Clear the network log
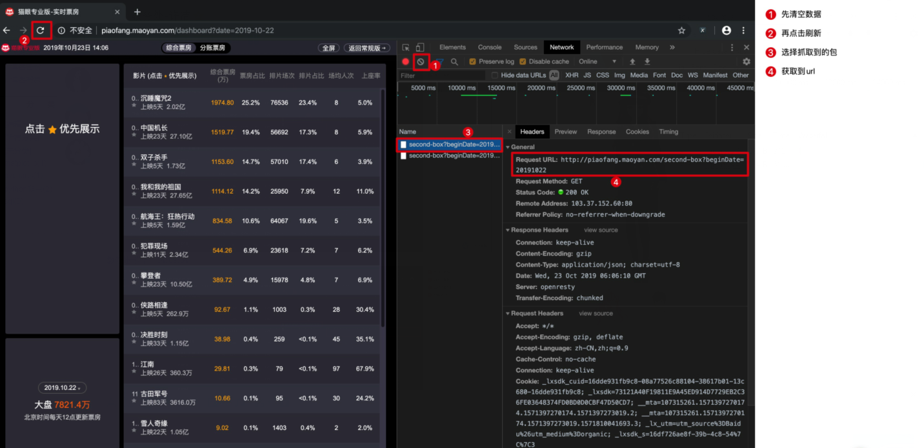Screen dimensions: 924x448 click(421, 61)
